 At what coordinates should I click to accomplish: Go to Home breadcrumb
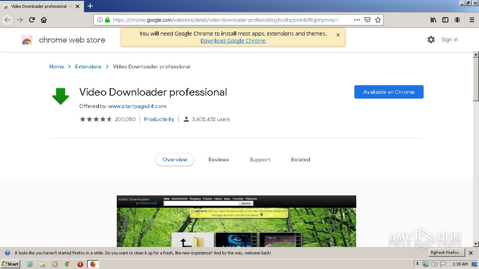pos(57,67)
